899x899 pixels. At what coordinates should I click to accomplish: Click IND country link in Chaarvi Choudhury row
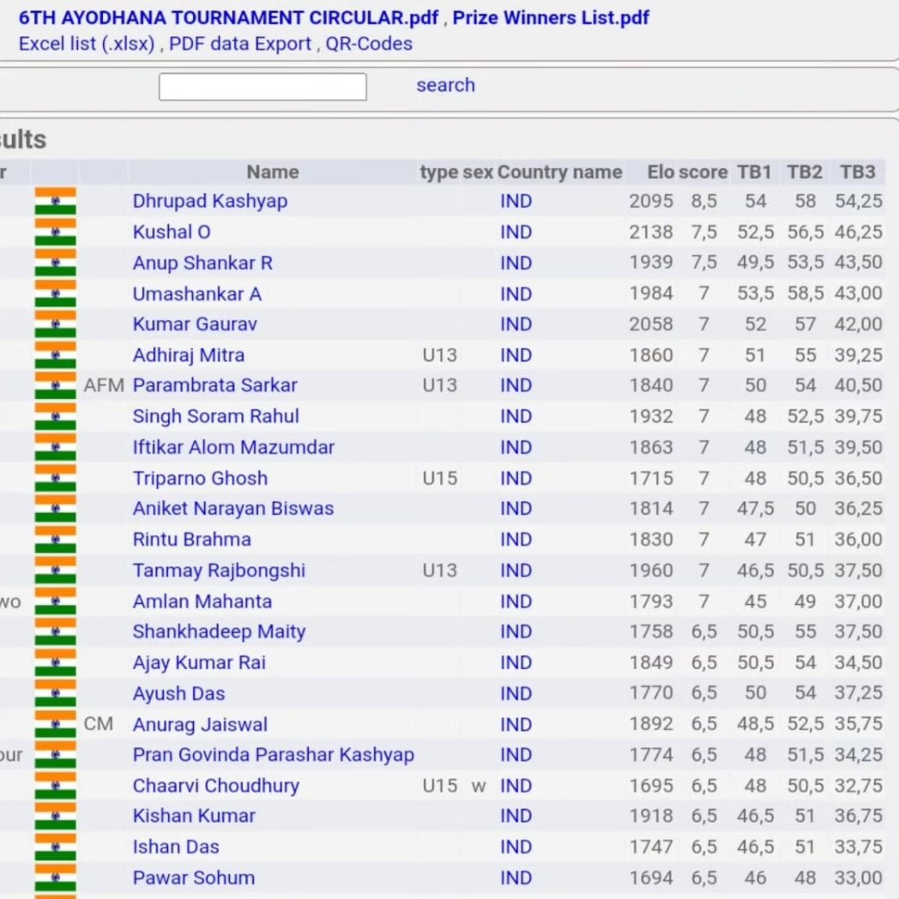[x=516, y=786]
